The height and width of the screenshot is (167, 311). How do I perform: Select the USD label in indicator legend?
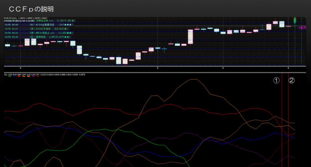tap(10, 75)
